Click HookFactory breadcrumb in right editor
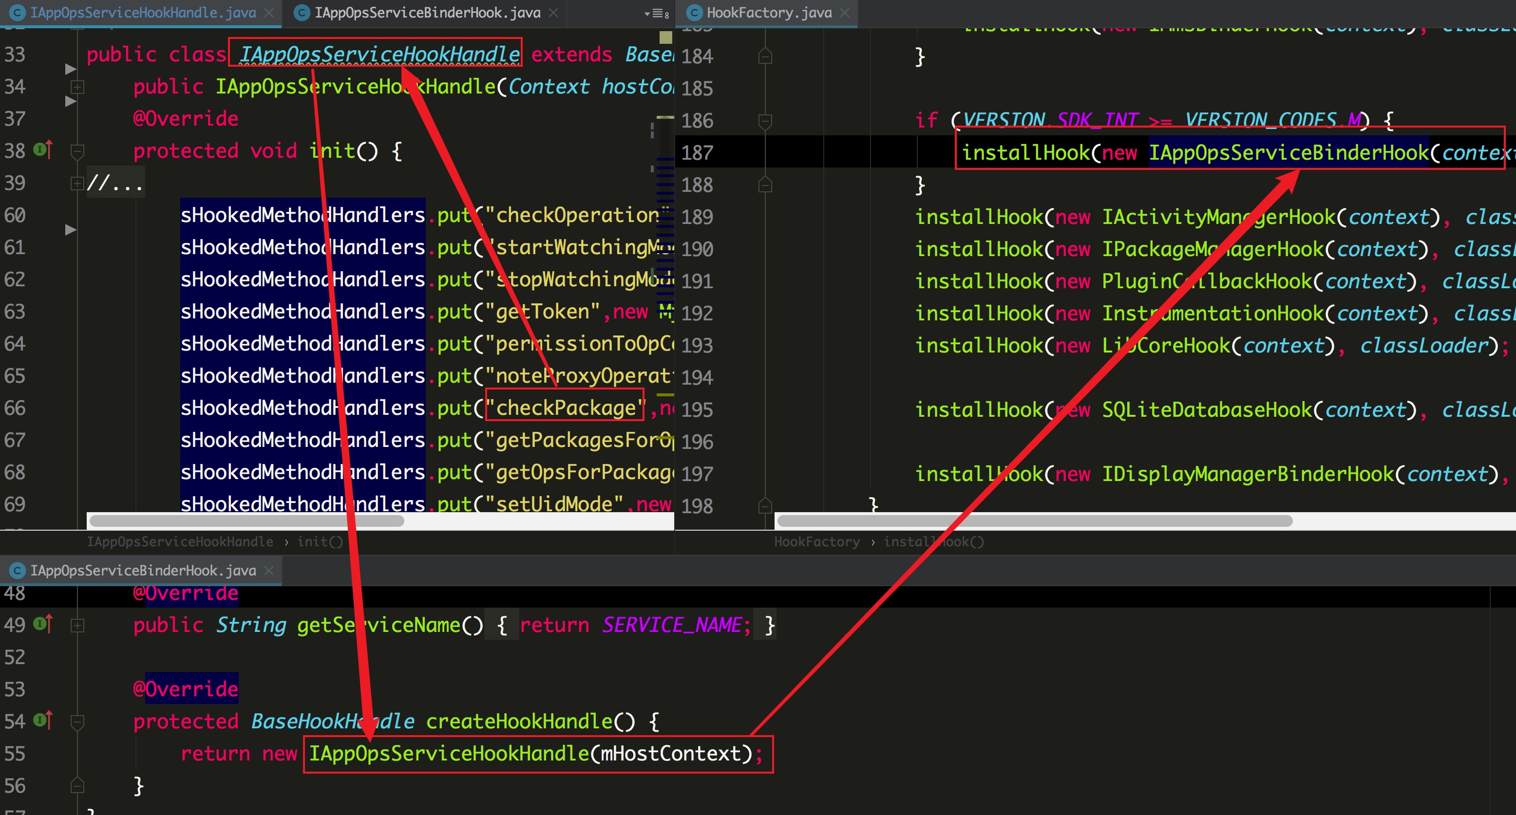 [x=816, y=541]
